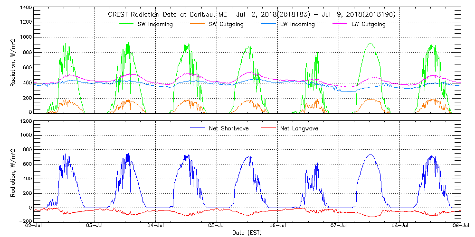
Task: Click the 03-Jul date tick label
Action: click(95, 226)
